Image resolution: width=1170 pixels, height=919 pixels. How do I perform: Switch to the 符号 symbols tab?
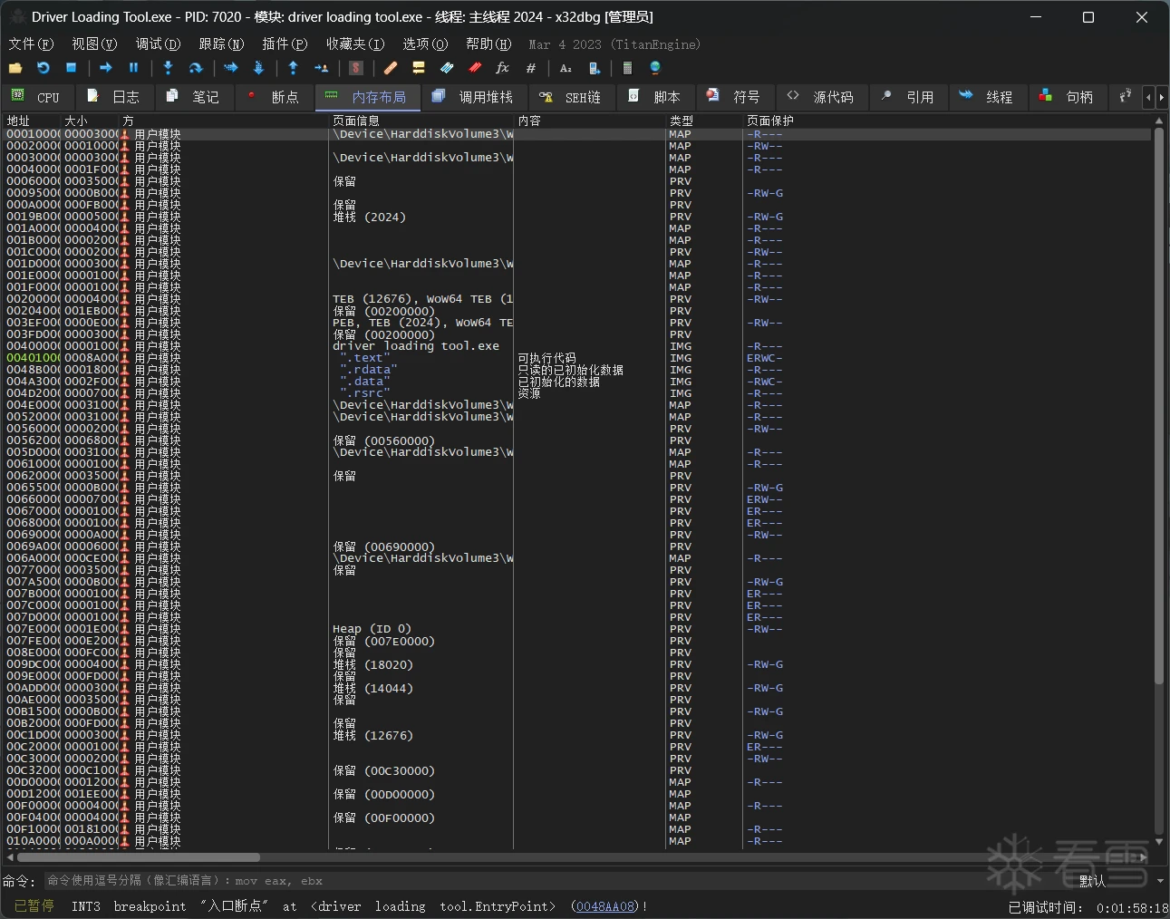tap(736, 97)
